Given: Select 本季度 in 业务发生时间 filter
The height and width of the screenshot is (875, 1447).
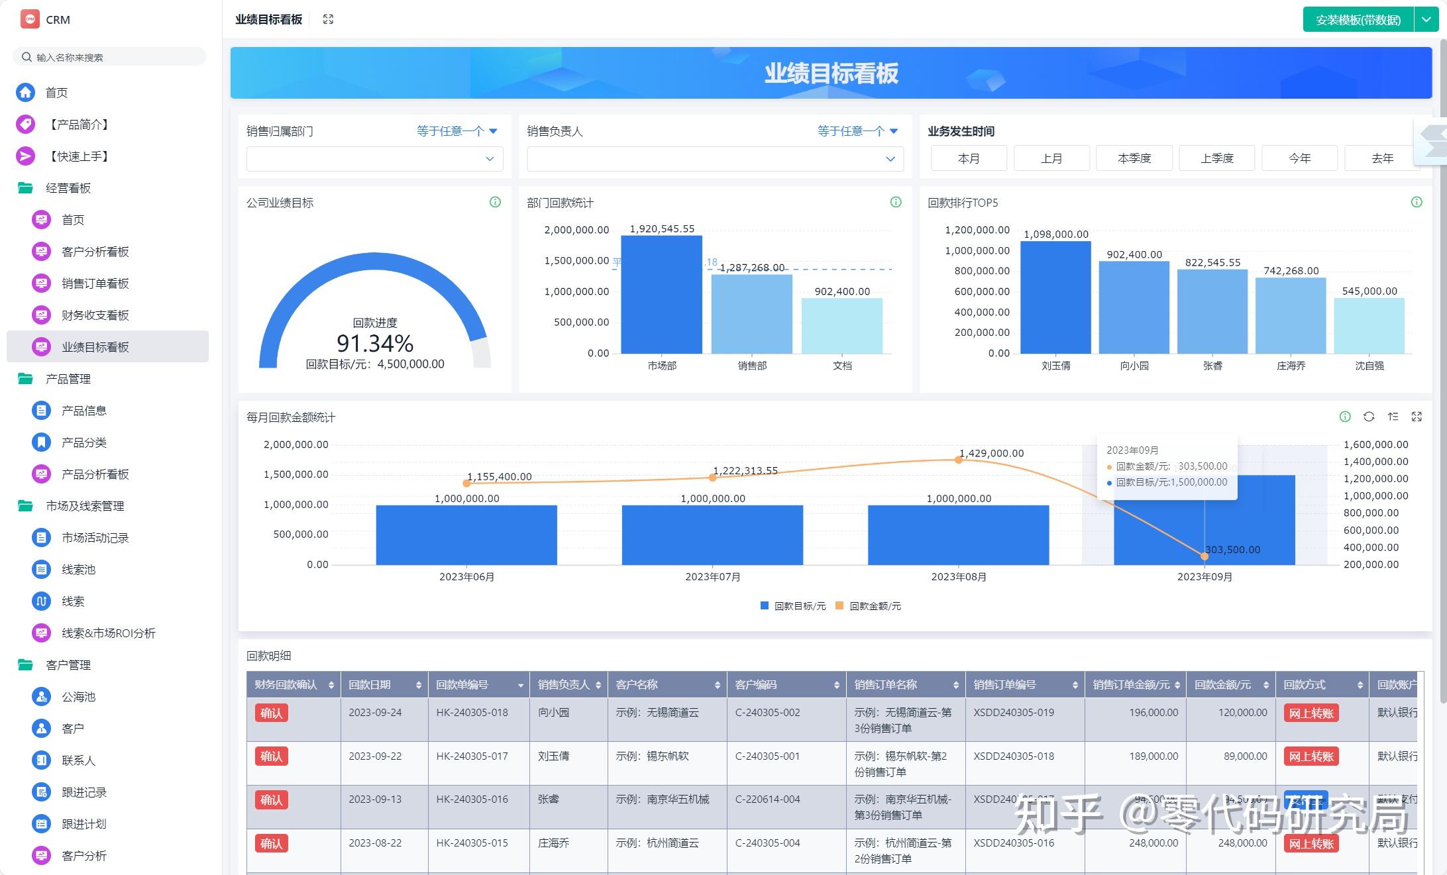Looking at the screenshot, I should (x=1134, y=158).
